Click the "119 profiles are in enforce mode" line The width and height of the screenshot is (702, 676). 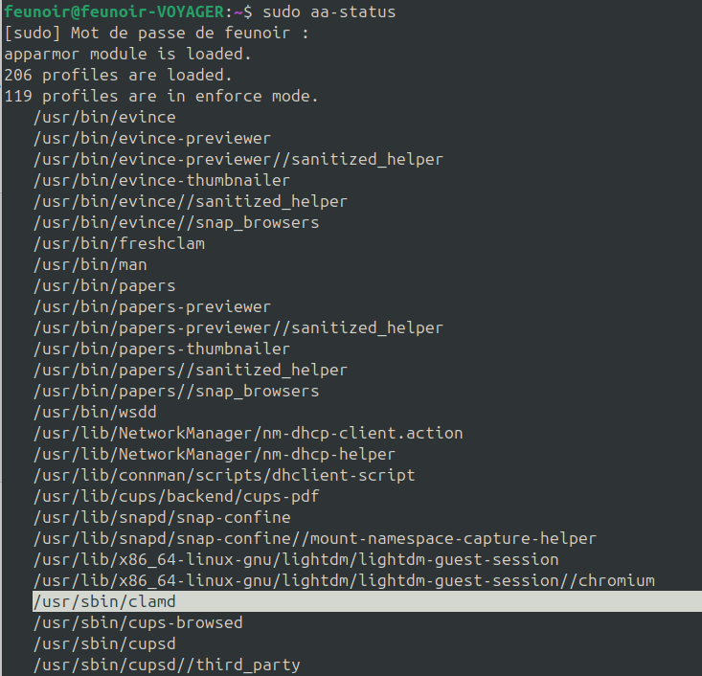coord(161,96)
